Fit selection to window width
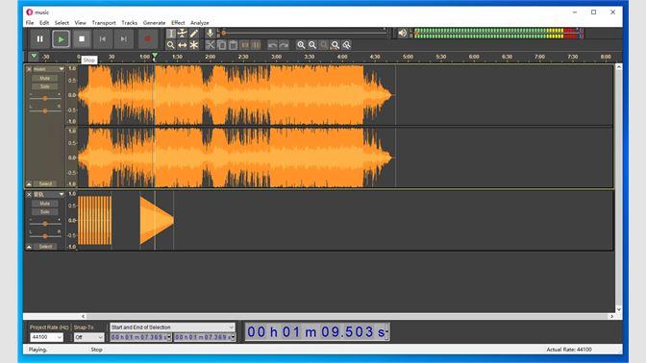 [324, 45]
